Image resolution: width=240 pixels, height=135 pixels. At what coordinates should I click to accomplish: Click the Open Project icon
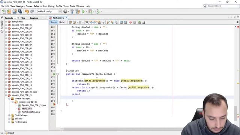click(x=15, y=12)
